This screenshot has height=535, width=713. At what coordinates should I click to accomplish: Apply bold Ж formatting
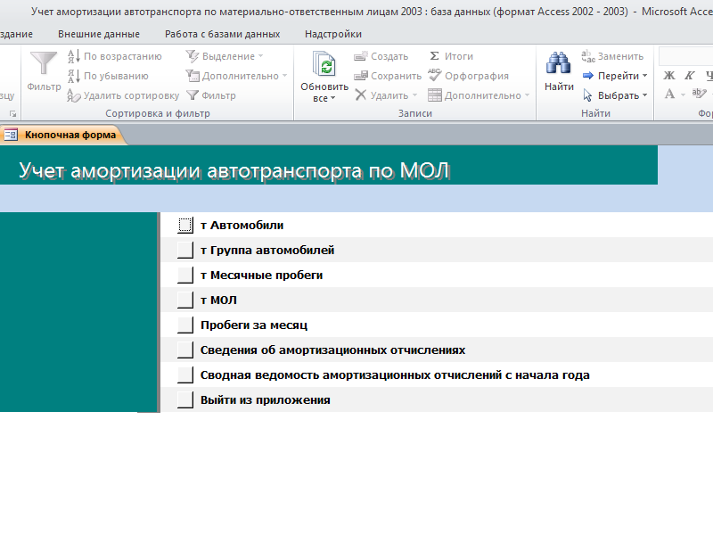click(669, 76)
